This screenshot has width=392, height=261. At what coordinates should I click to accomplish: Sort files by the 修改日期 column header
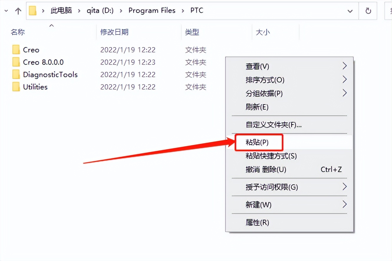point(114,32)
